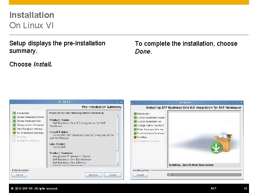Click 'Install Folder:' heading in summary pane
The height and width of the screenshot is (193, 258).
click(59, 132)
